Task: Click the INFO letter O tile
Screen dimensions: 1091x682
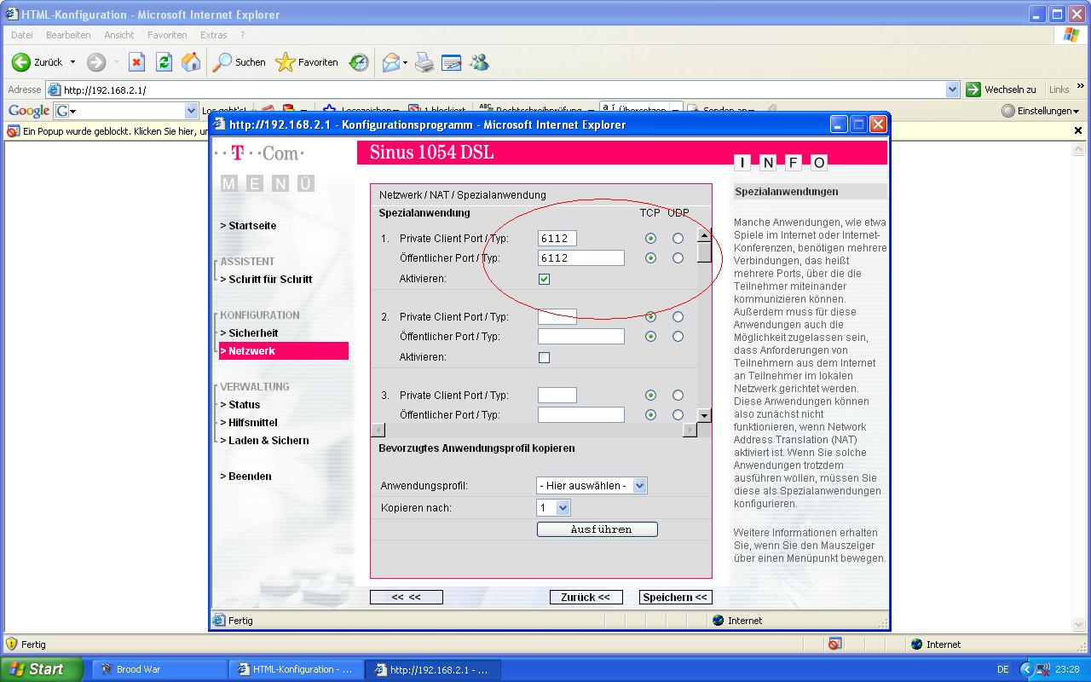Action: [819, 163]
